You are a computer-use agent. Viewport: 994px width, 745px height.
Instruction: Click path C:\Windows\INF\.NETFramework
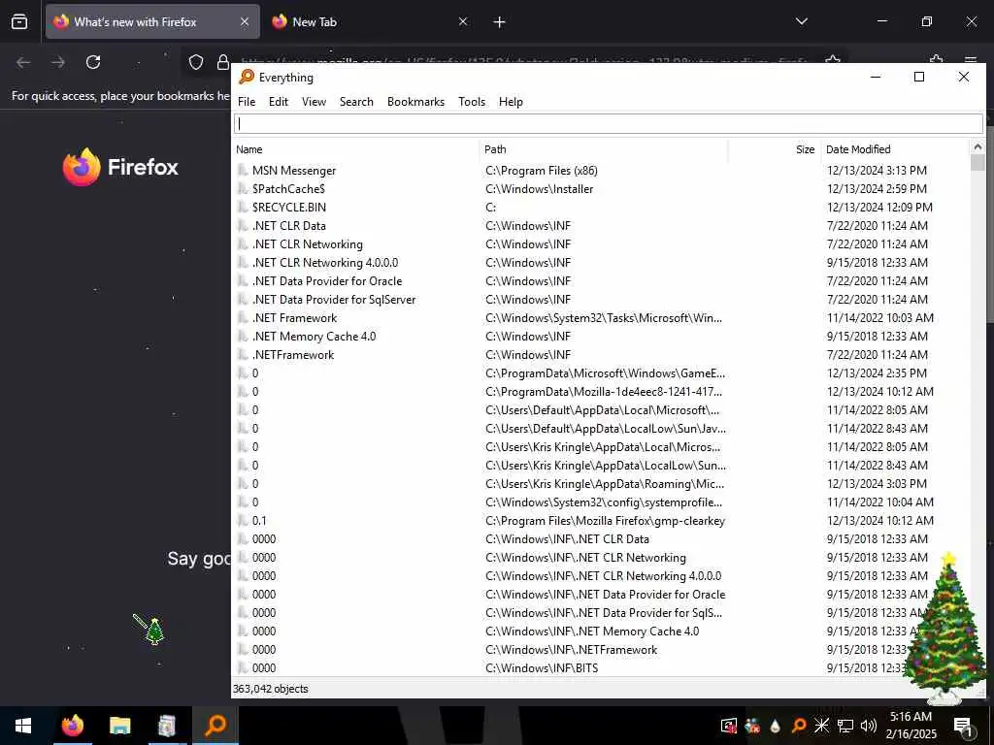571,649
